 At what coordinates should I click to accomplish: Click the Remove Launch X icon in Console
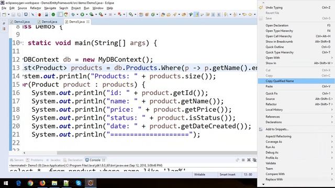249,160
